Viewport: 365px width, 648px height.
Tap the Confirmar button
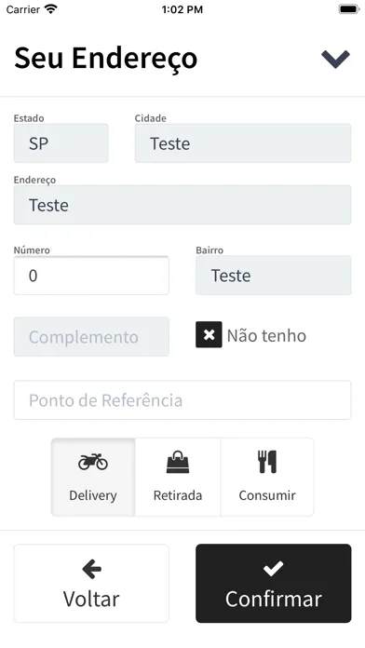273,583
